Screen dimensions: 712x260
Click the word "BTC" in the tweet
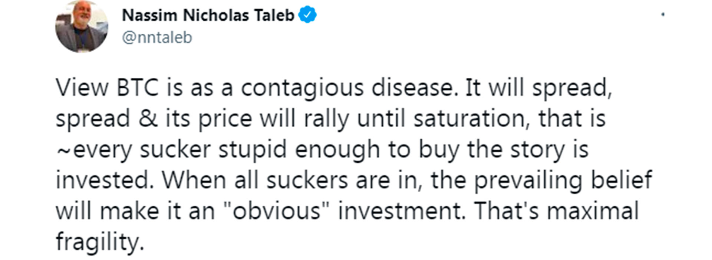click(138, 88)
